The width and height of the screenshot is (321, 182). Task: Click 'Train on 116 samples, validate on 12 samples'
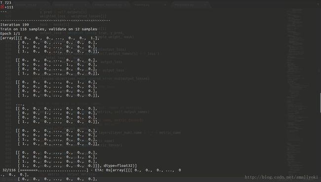tap(49, 29)
